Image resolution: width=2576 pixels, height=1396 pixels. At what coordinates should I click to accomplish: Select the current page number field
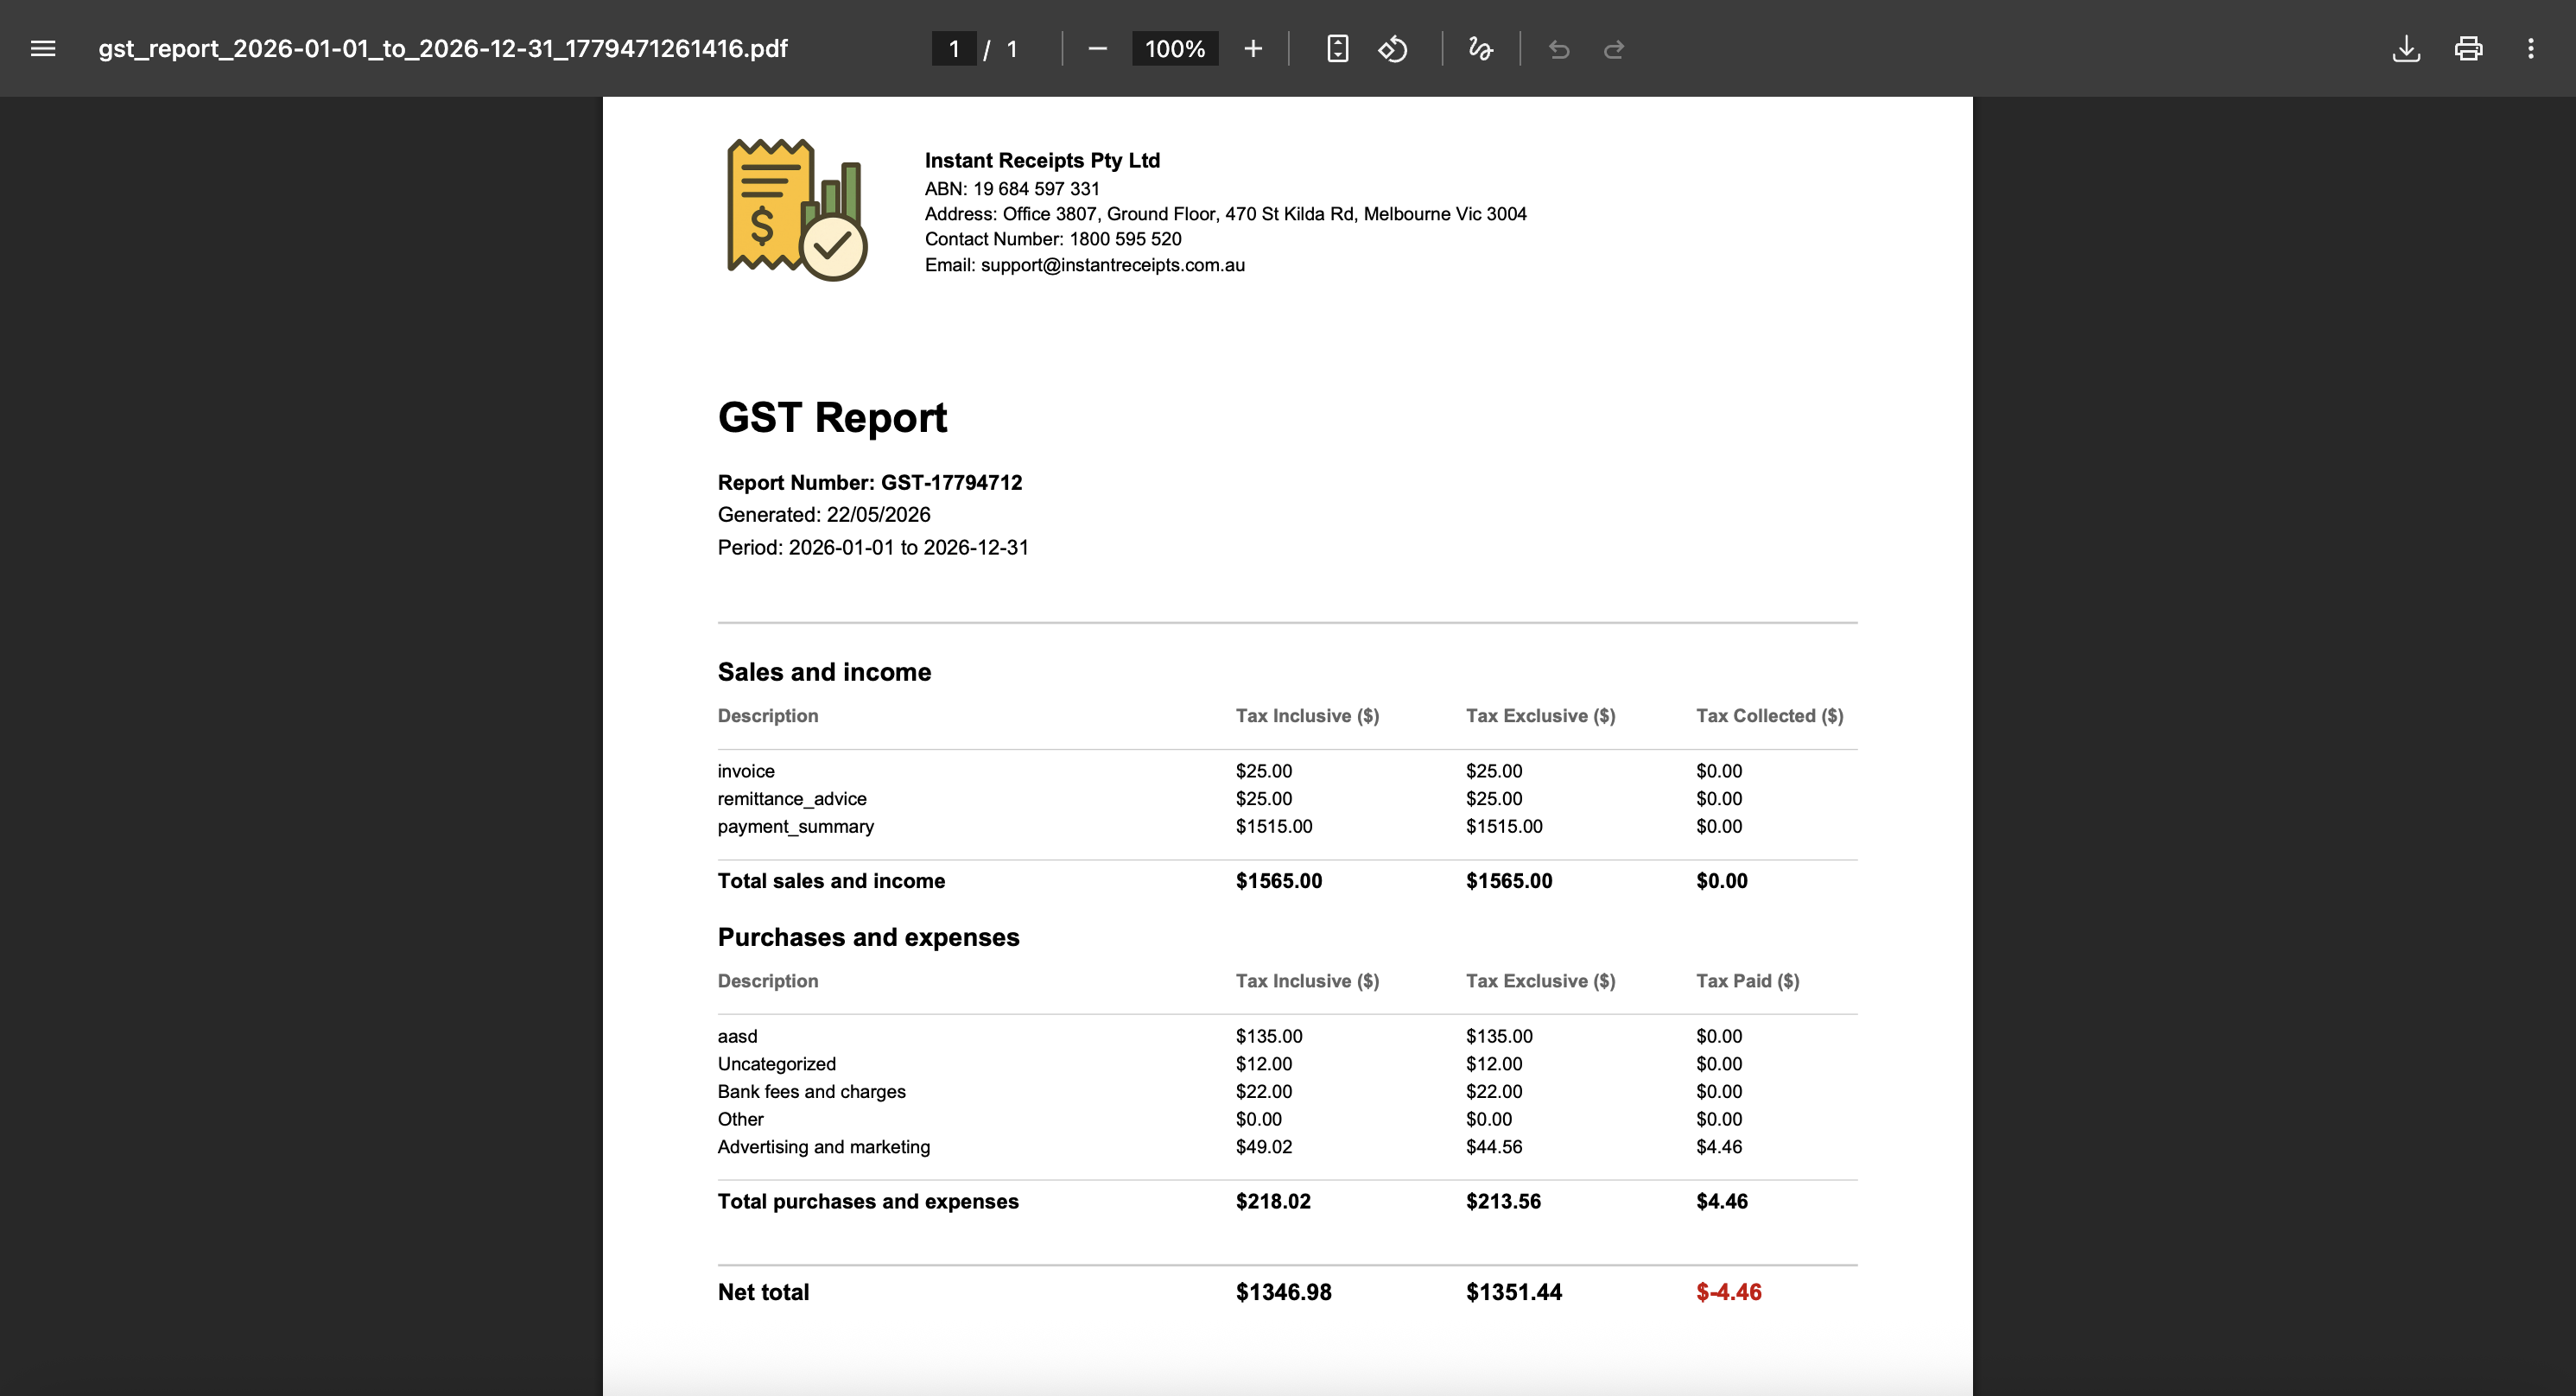[x=953, y=48]
